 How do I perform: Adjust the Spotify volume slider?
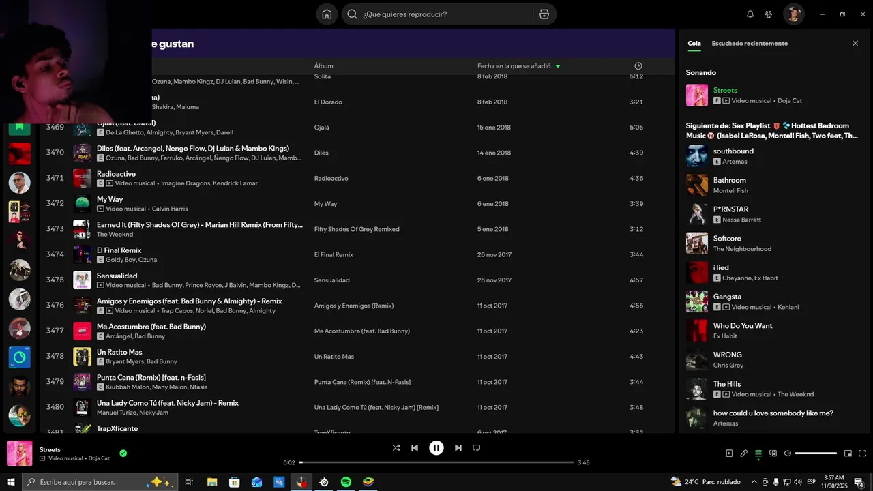tap(816, 453)
